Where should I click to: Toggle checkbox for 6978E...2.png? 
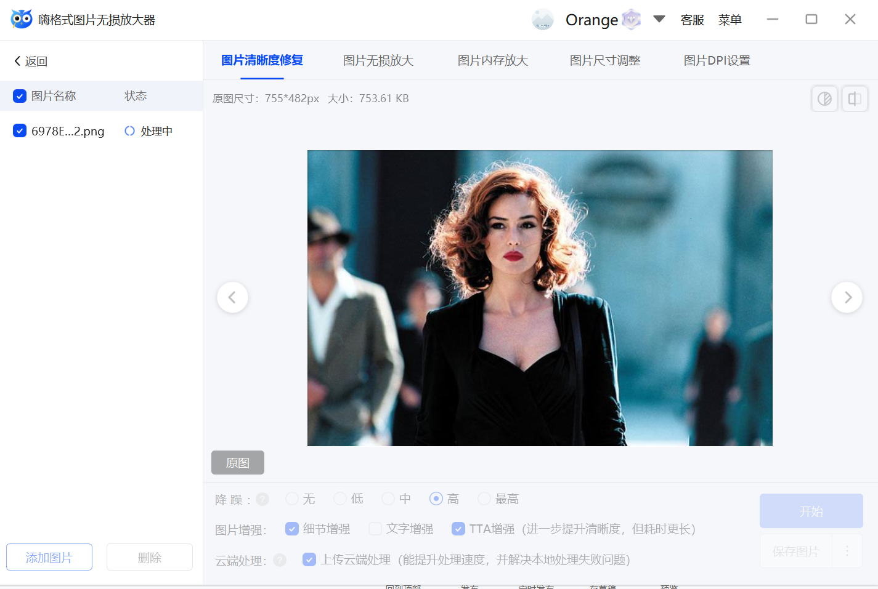click(x=20, y=130)
